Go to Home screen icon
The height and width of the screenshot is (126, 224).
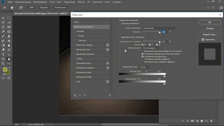[5, 8]
